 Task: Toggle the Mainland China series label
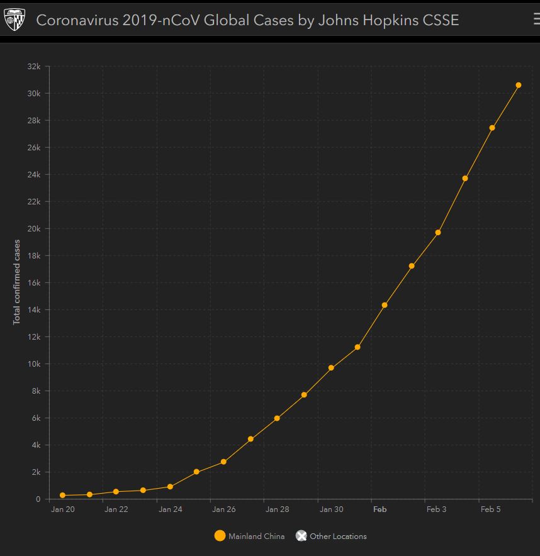coord(256,537)
